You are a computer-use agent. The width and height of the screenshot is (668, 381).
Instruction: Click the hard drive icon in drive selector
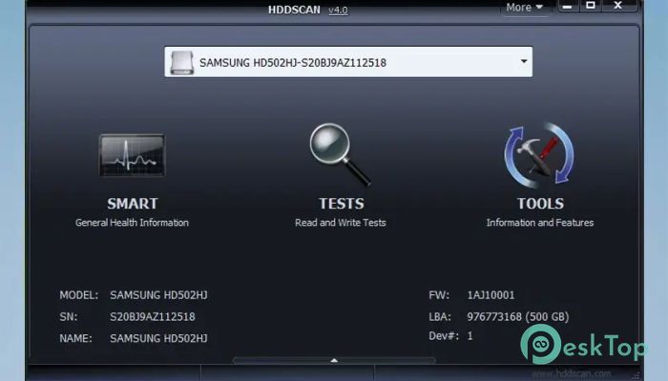[182, 63]
